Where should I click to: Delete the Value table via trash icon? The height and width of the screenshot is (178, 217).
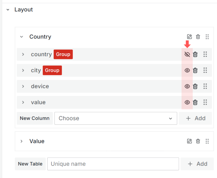198,141
